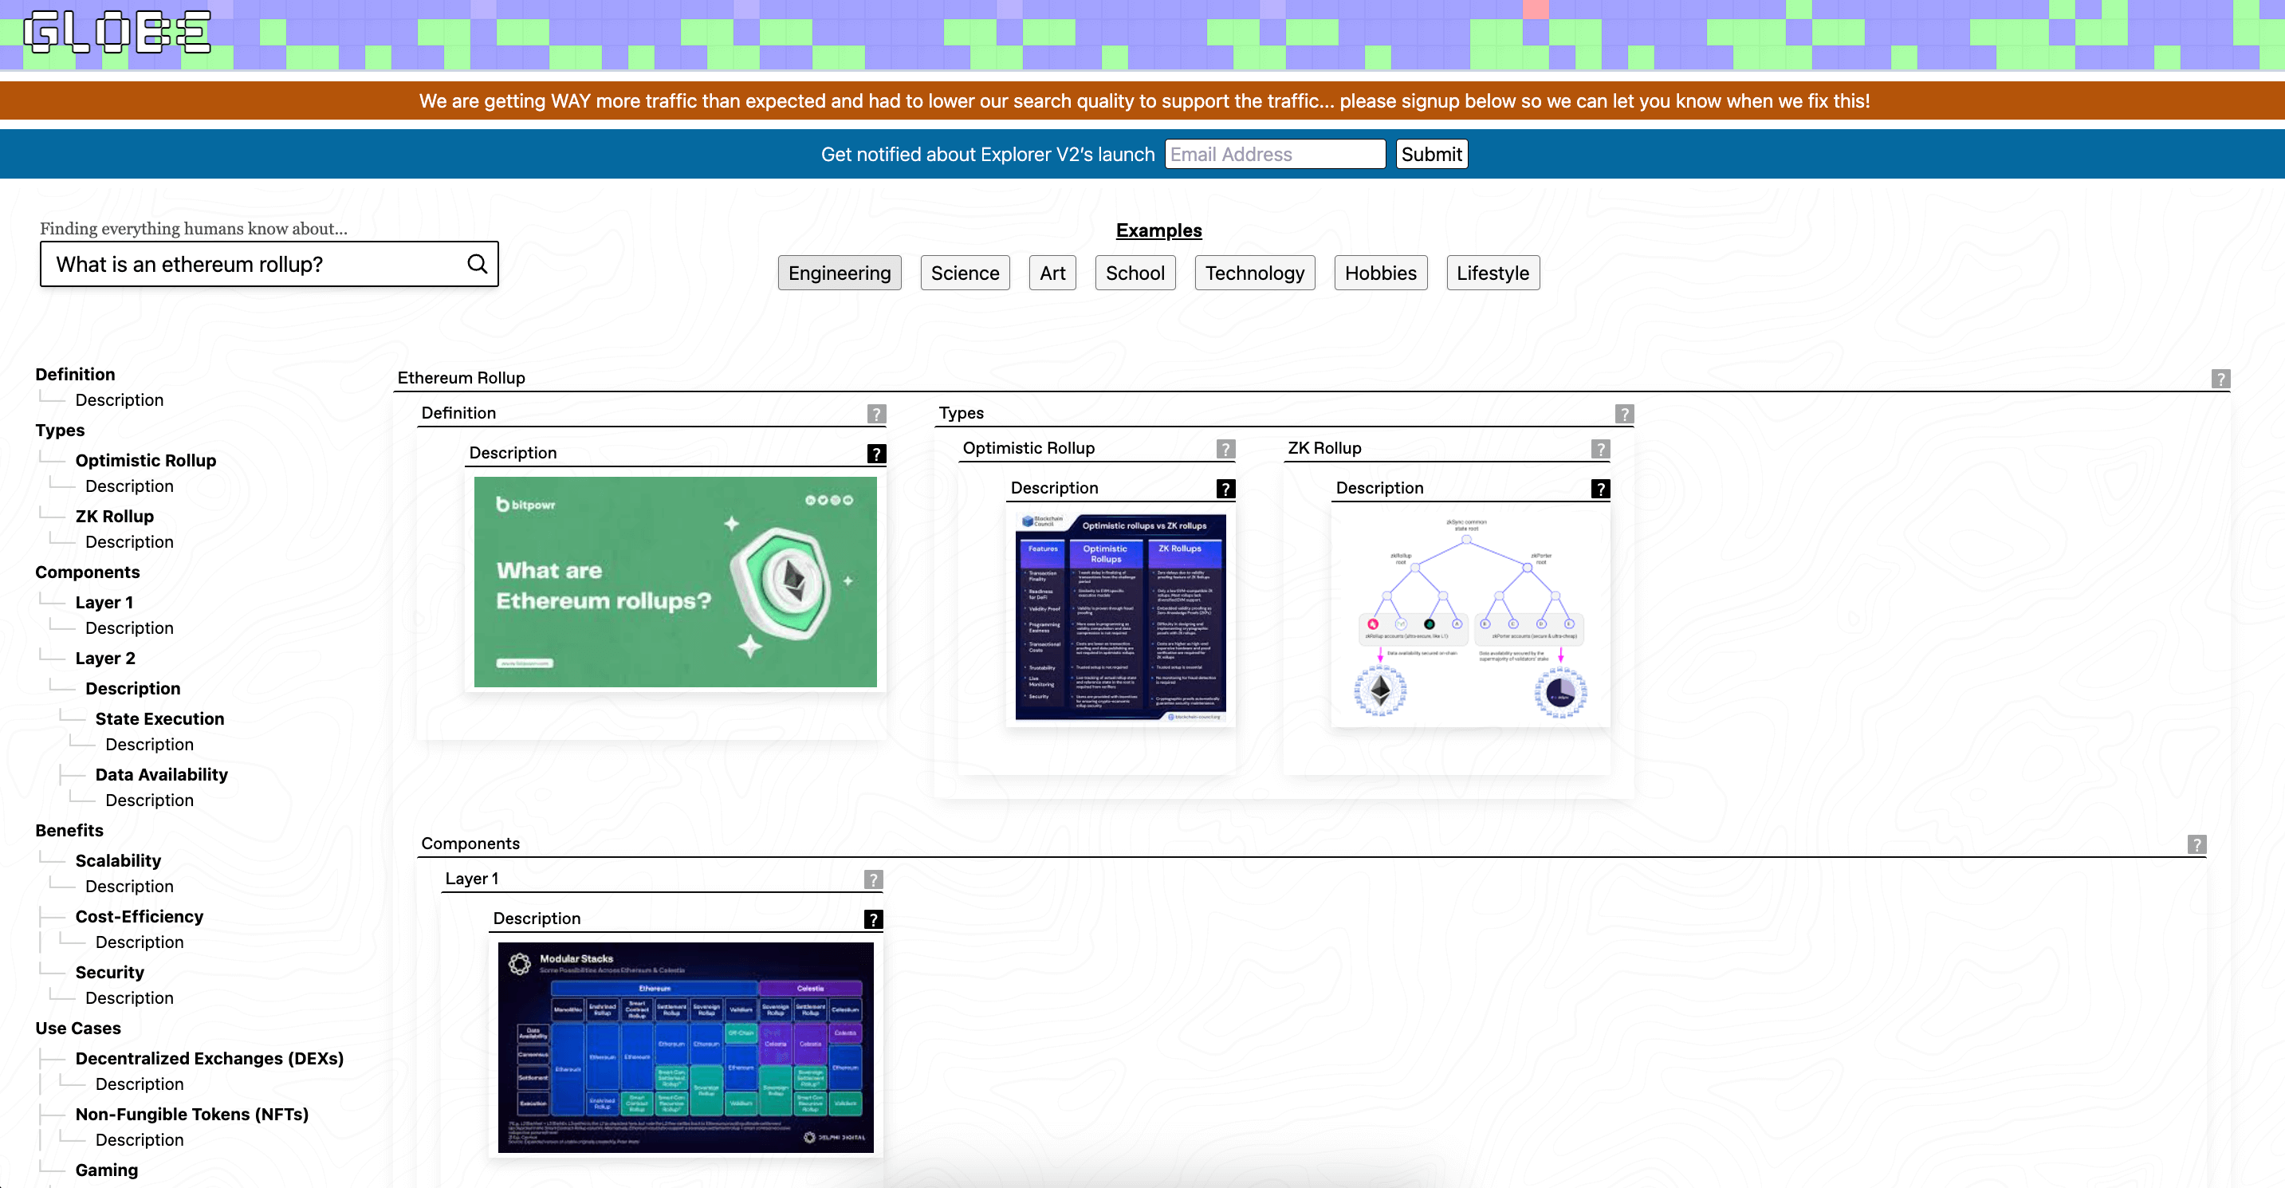Click the GLOBE logo
The height and width of the screenshot is (1188, 2285).
[116, 34]
